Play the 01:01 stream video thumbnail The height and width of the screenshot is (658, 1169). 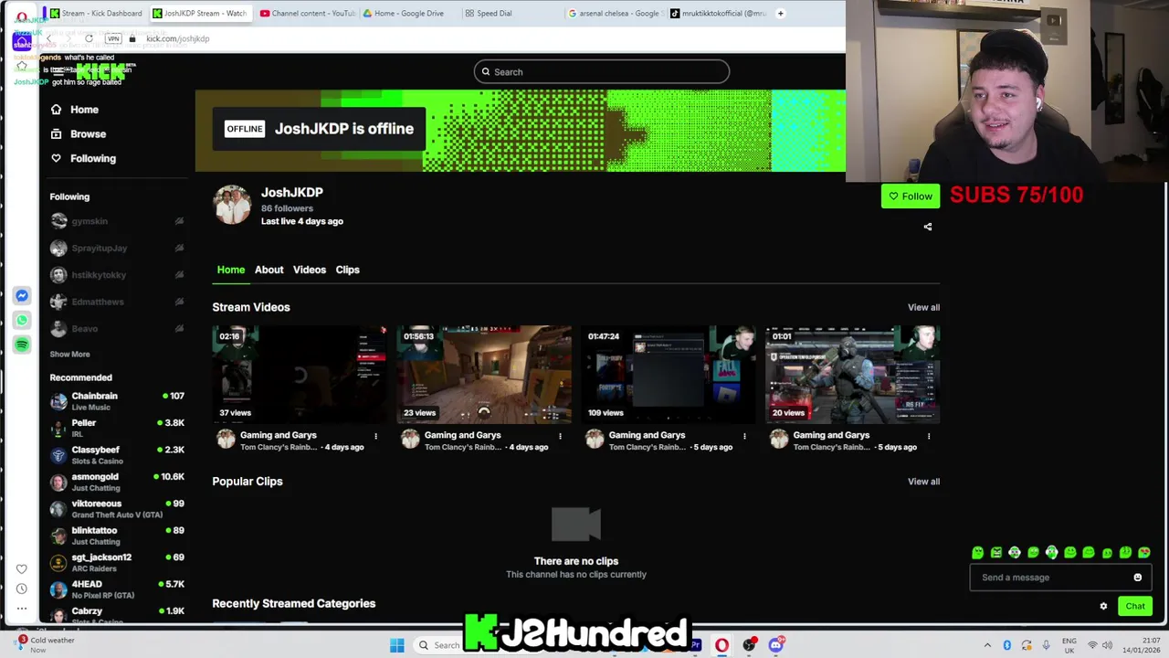pyautogui.click(x=853, y=375)
